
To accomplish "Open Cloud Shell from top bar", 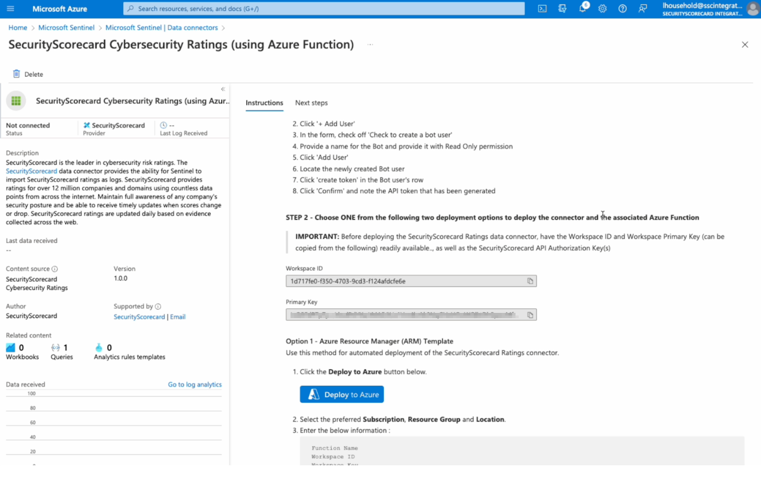I will click(x=542, y=9).
